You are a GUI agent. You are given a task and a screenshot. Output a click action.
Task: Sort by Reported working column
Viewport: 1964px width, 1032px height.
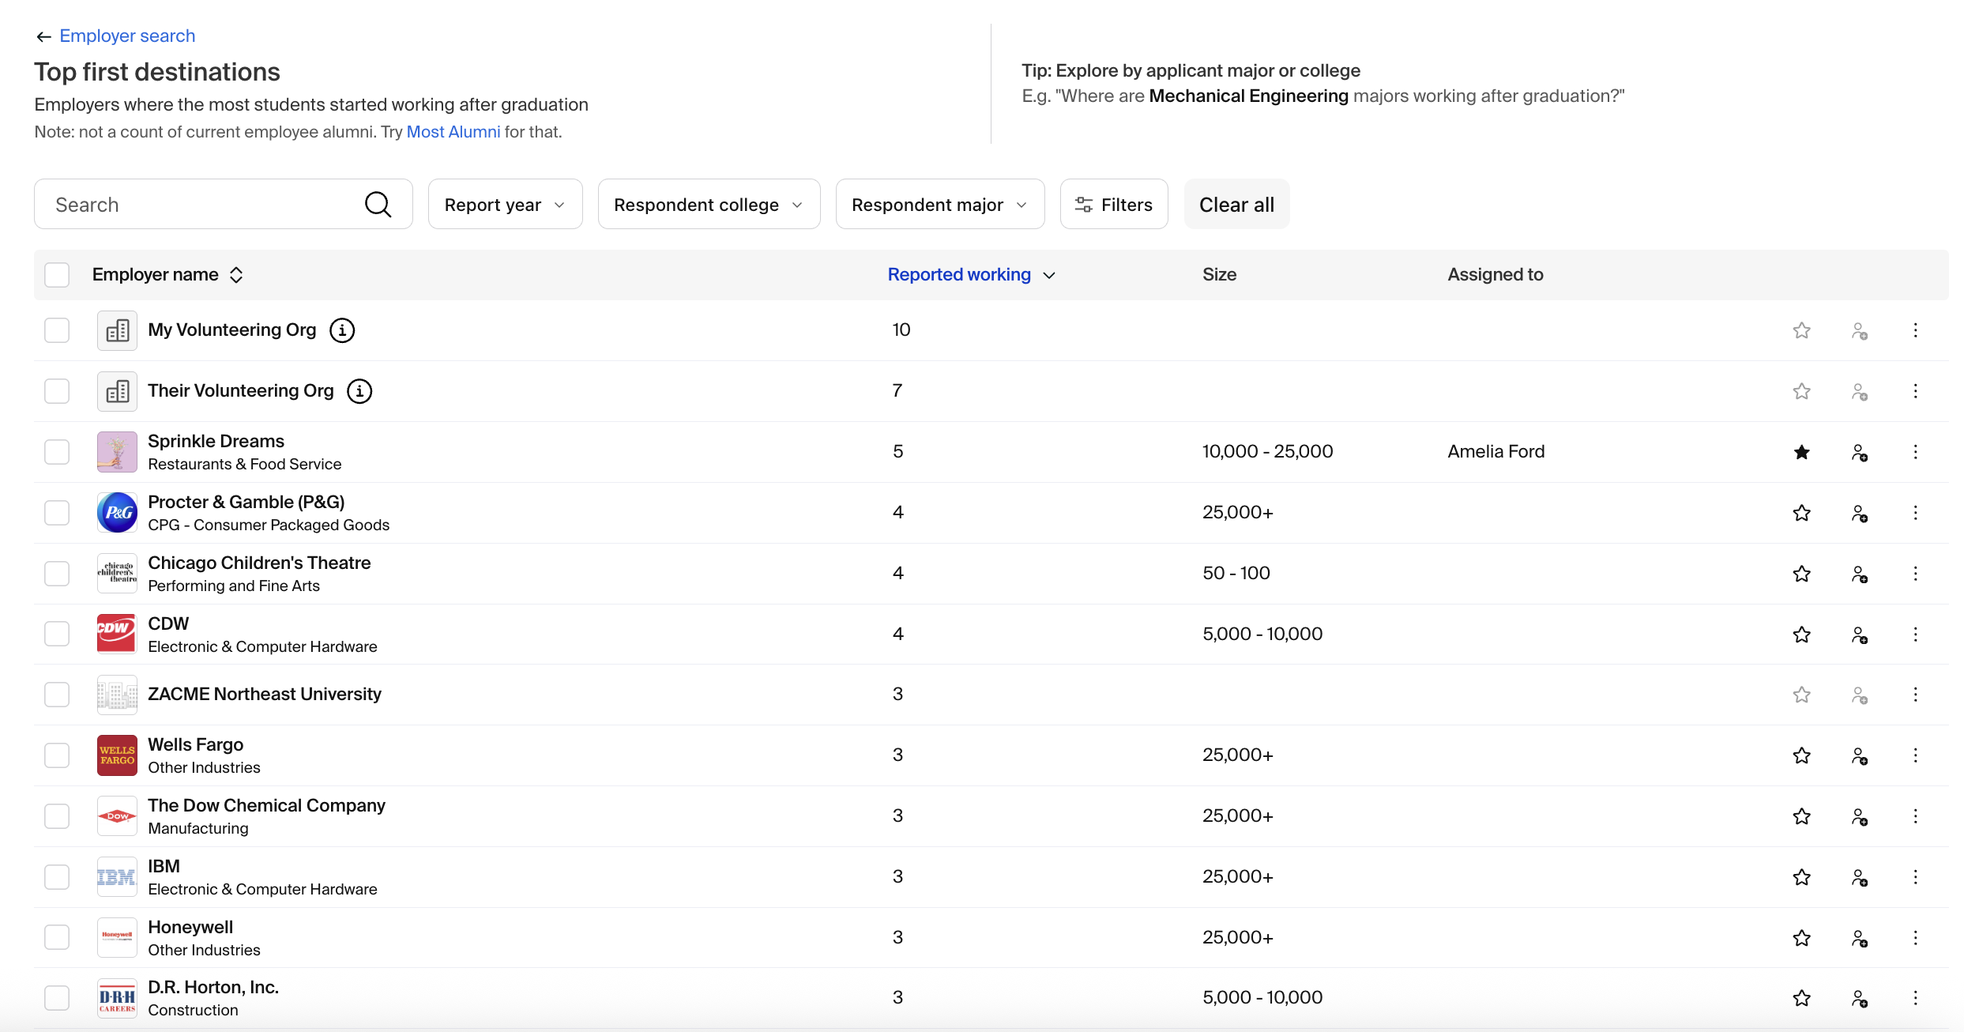tap(971, 275)
